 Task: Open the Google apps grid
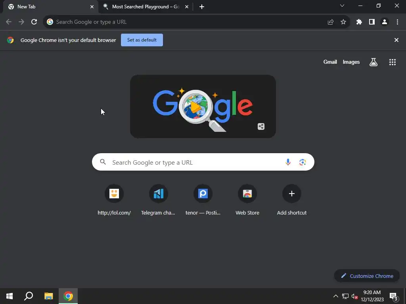point(393,62)
